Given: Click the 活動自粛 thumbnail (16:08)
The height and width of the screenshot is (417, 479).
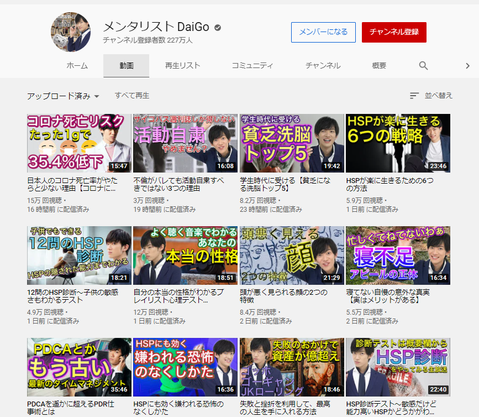Looking at the screenshot, I should (x=186, y=143).
